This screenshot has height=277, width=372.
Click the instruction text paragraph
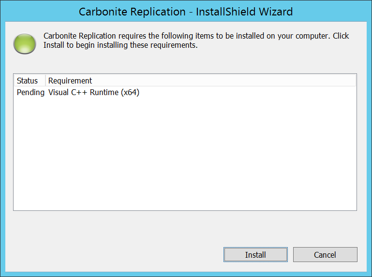196,41
